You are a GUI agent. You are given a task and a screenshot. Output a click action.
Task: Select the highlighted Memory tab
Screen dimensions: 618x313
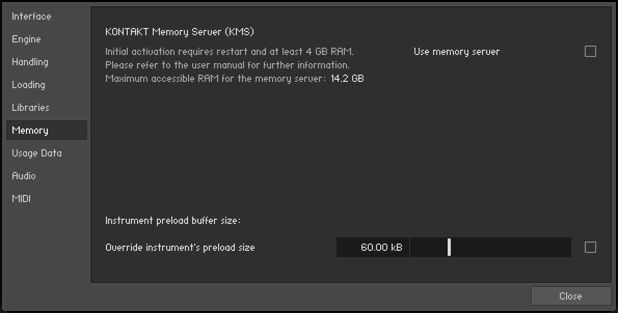(30, 131)
